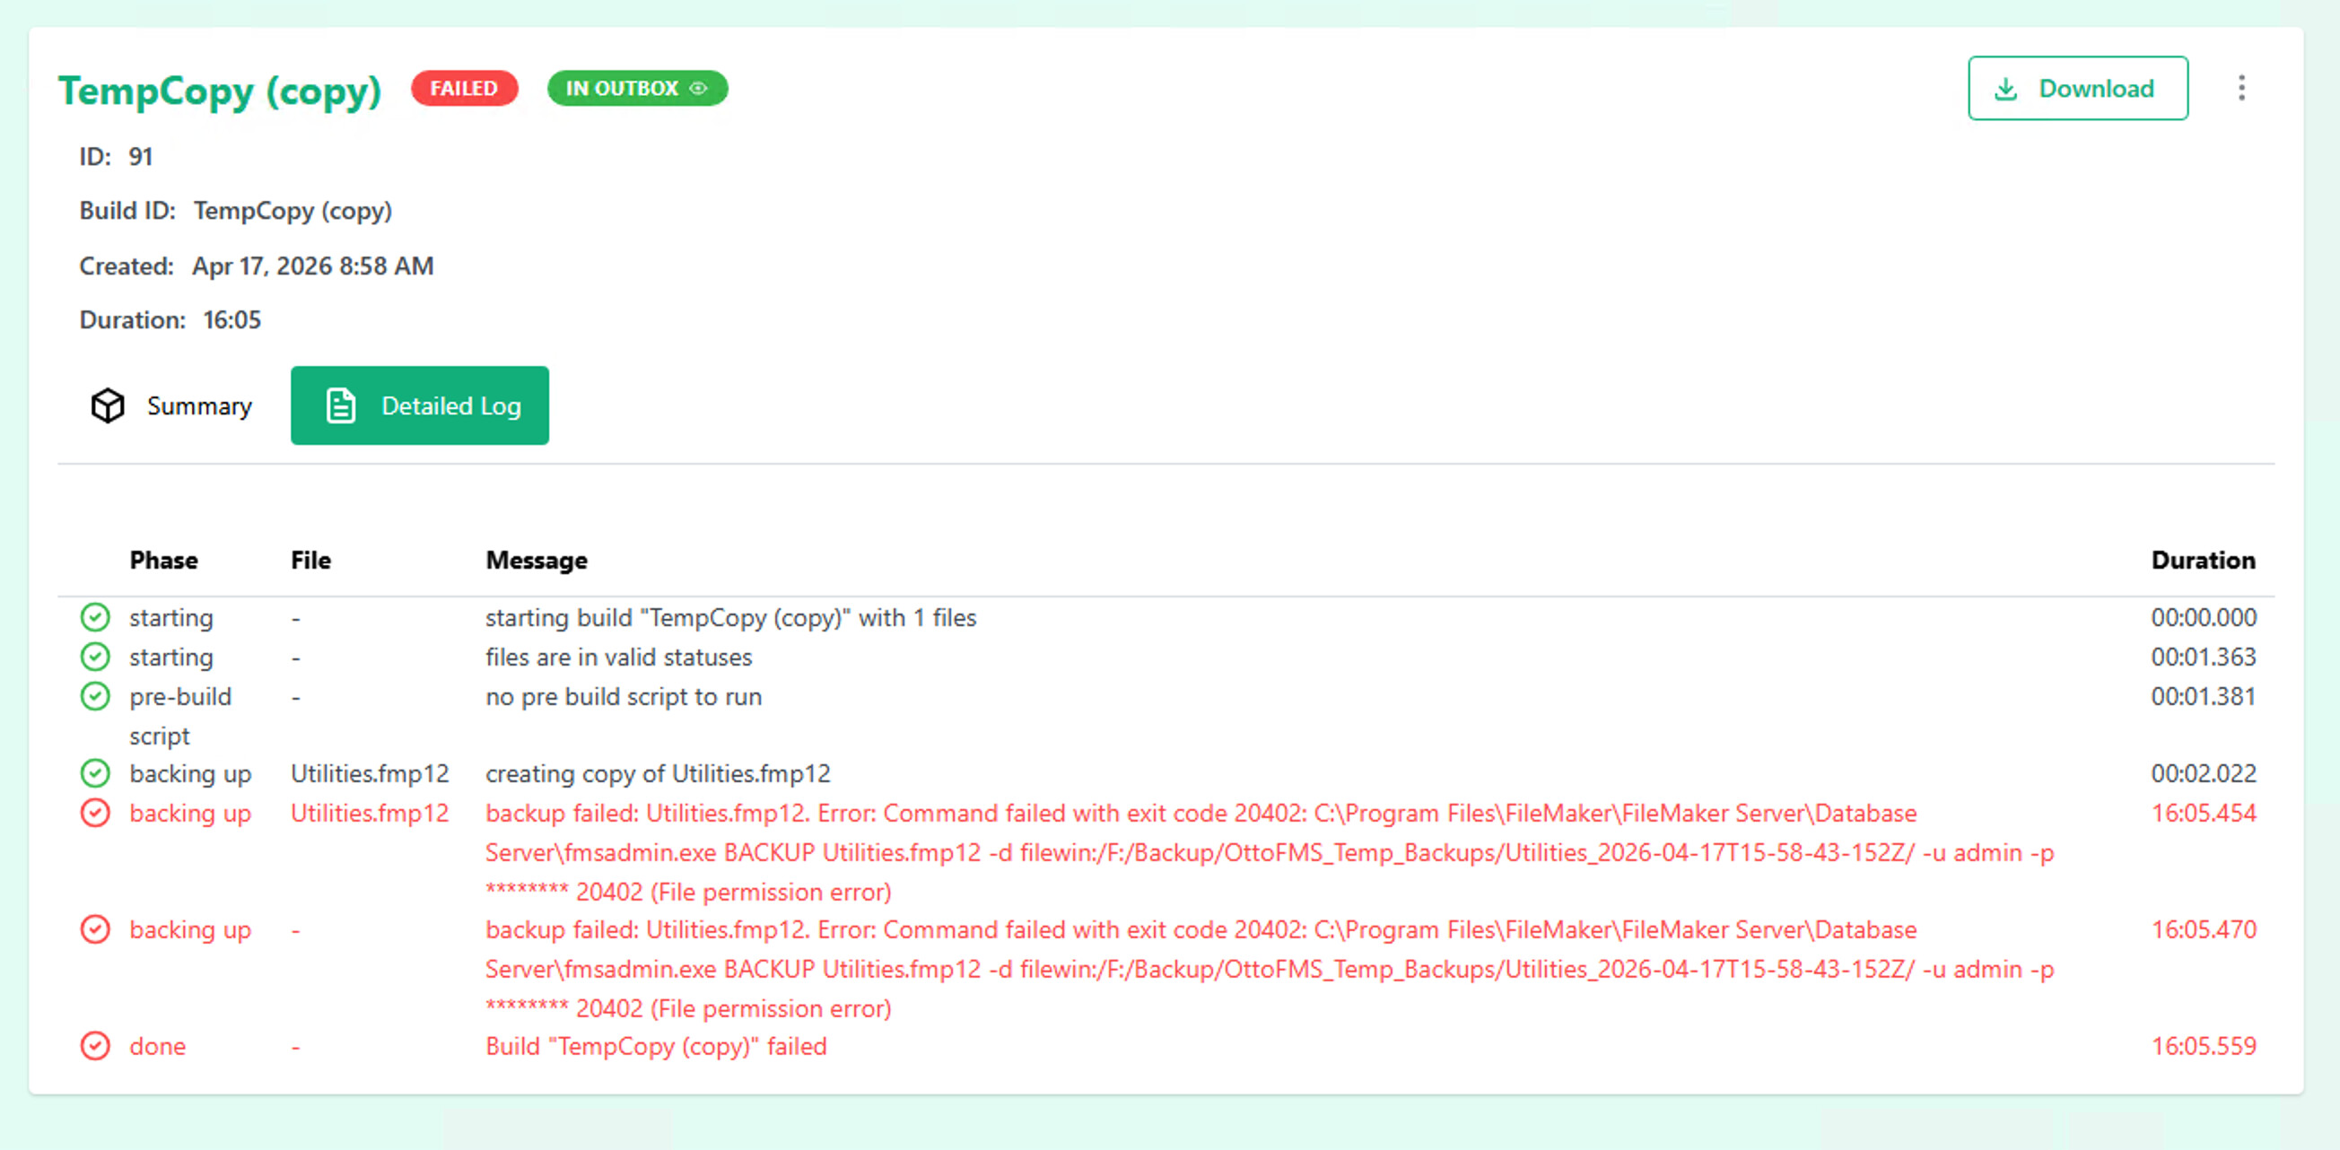Click the Duration column header
This screenshot has height=1150, width=2340.
[2202, 561]
